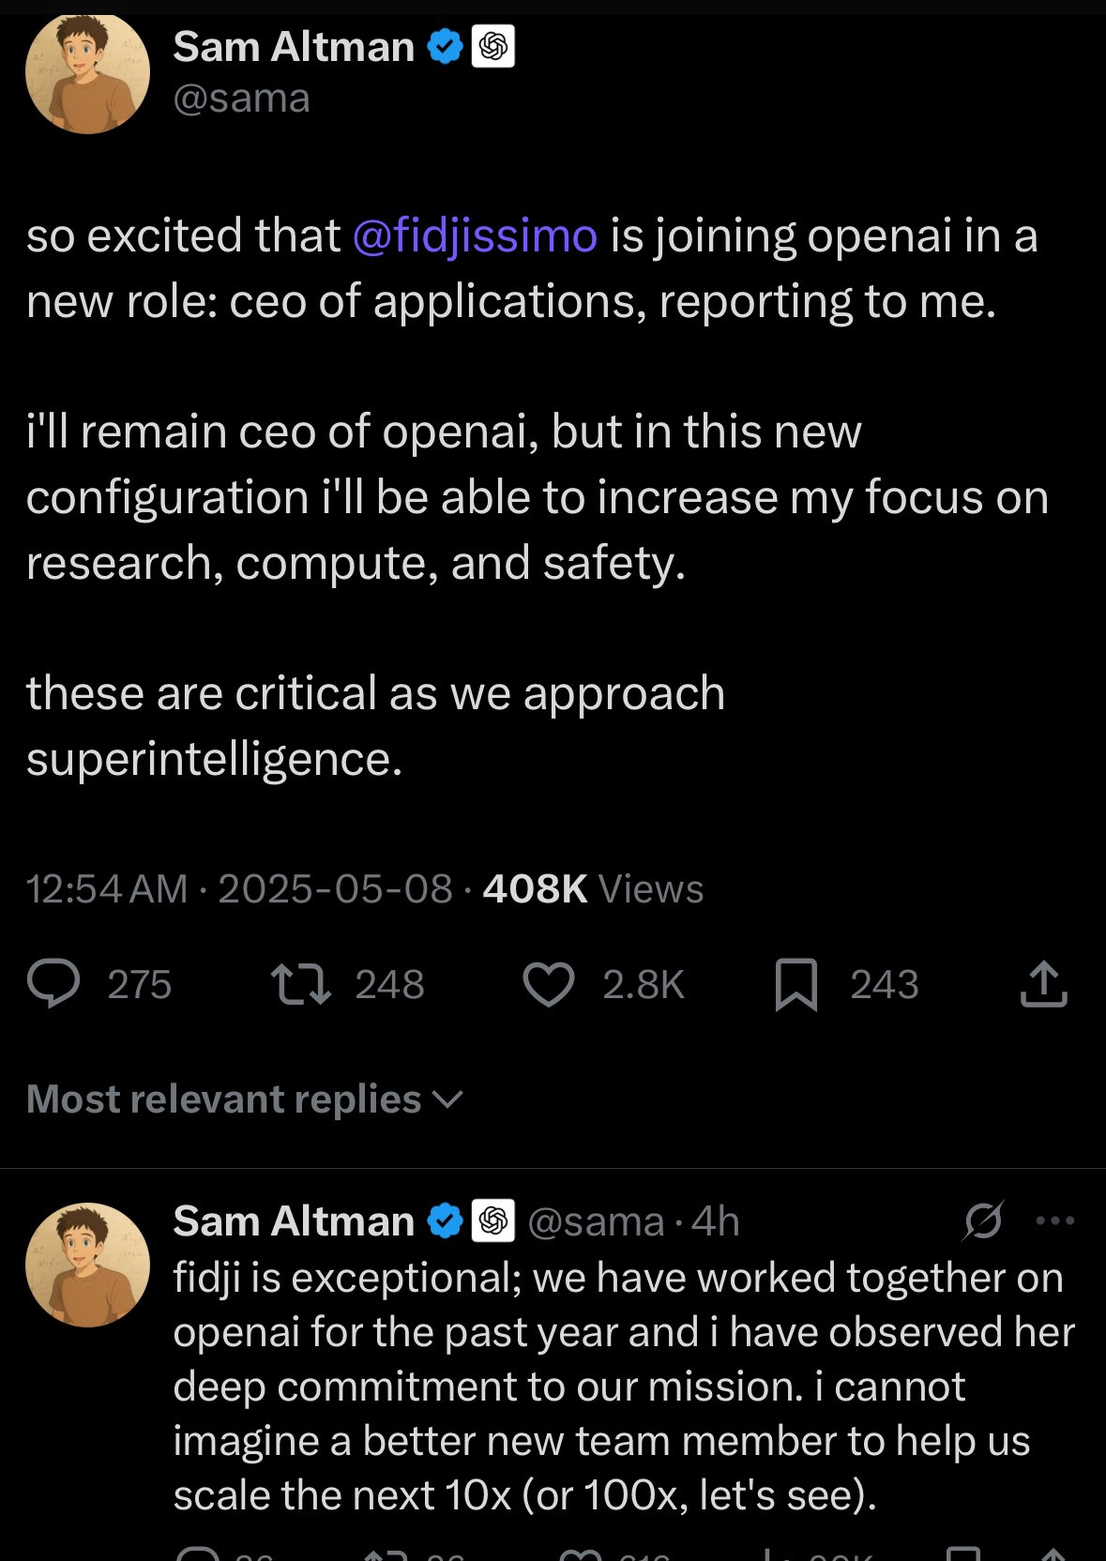Click the blue verified badge in header
Viewport: 1106px width, 1561px height.
point(446,46)
